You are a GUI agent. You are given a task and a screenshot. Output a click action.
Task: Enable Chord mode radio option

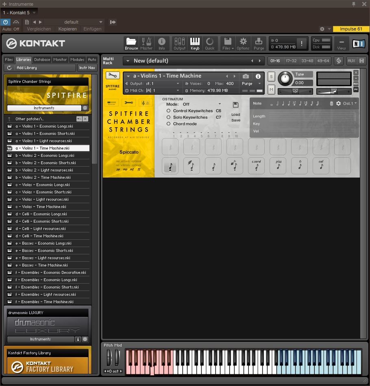coord(168,124)
